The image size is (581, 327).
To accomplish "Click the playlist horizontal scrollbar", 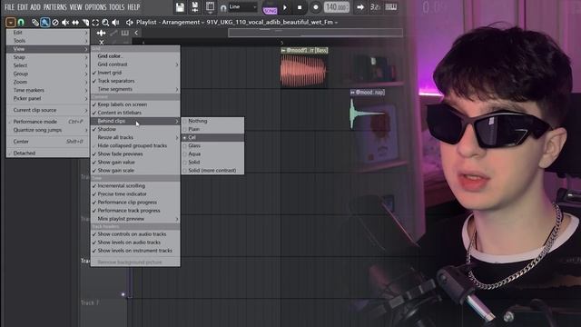I will pyautogui.click(x=315, y=33).
